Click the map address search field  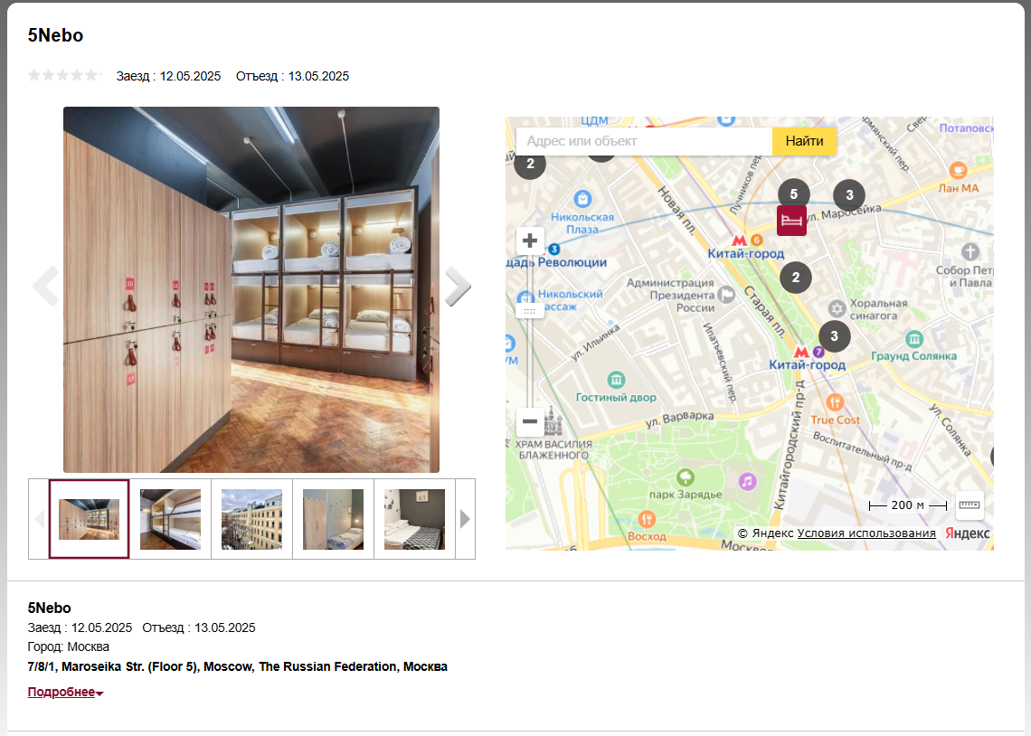tap(644, 141)
